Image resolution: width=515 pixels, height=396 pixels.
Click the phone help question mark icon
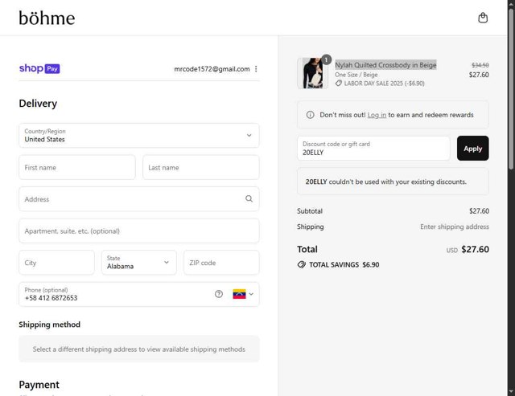219,294
